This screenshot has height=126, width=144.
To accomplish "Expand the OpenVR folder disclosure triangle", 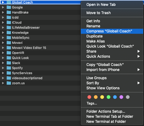I will [x=3, y=53].
